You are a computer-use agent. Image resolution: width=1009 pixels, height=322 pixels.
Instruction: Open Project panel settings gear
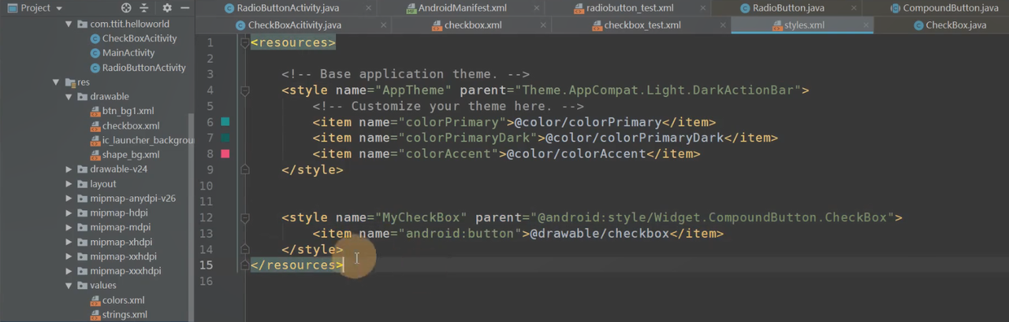(166, 8)
